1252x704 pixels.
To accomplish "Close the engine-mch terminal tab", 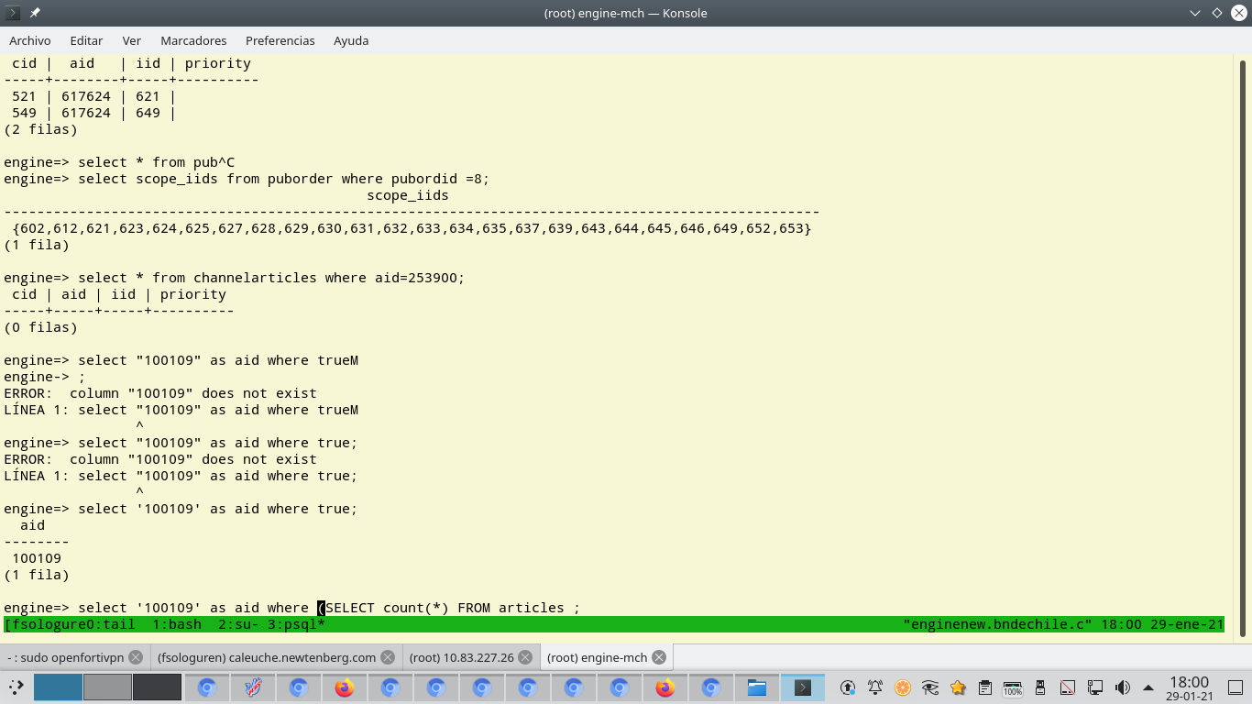I will 659,657.
